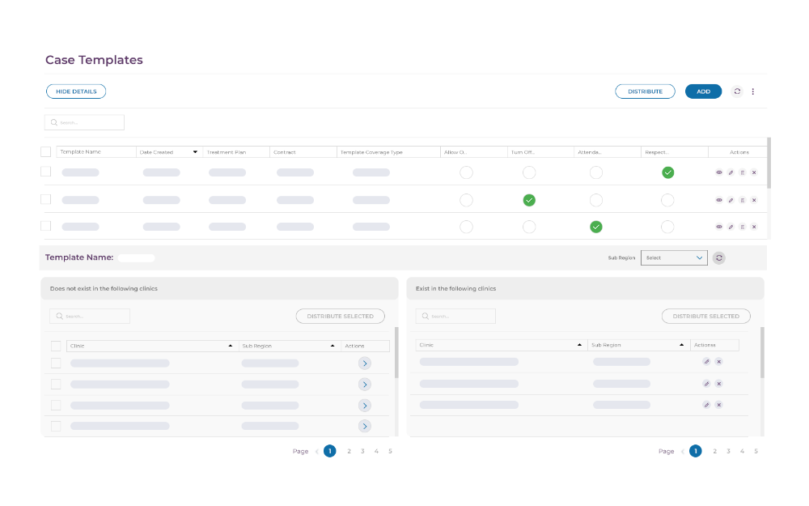Go to page 2 in left pagination
The image size is (809, 506).
pos(349,451)
